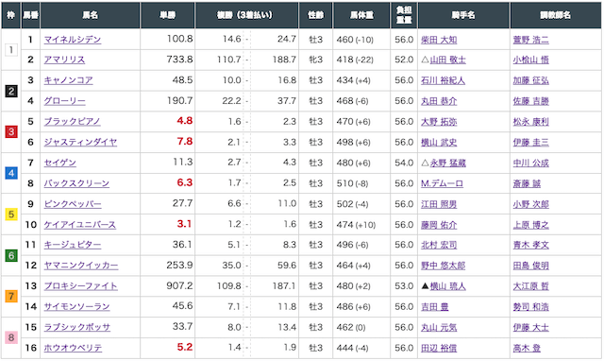Select win odds value 907.2

pos(179,285)
